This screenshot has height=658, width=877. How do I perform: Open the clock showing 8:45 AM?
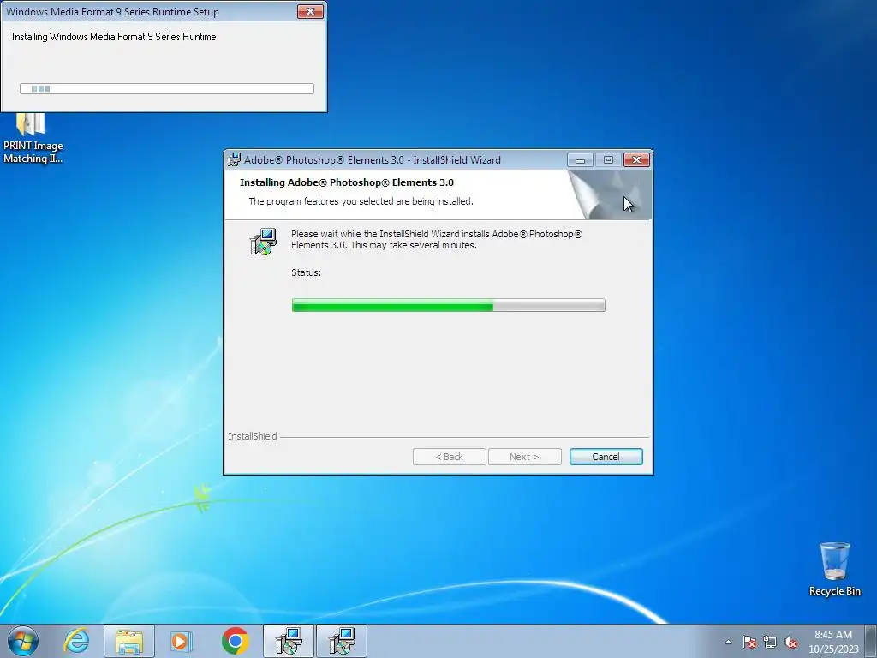tap(833, 642)
